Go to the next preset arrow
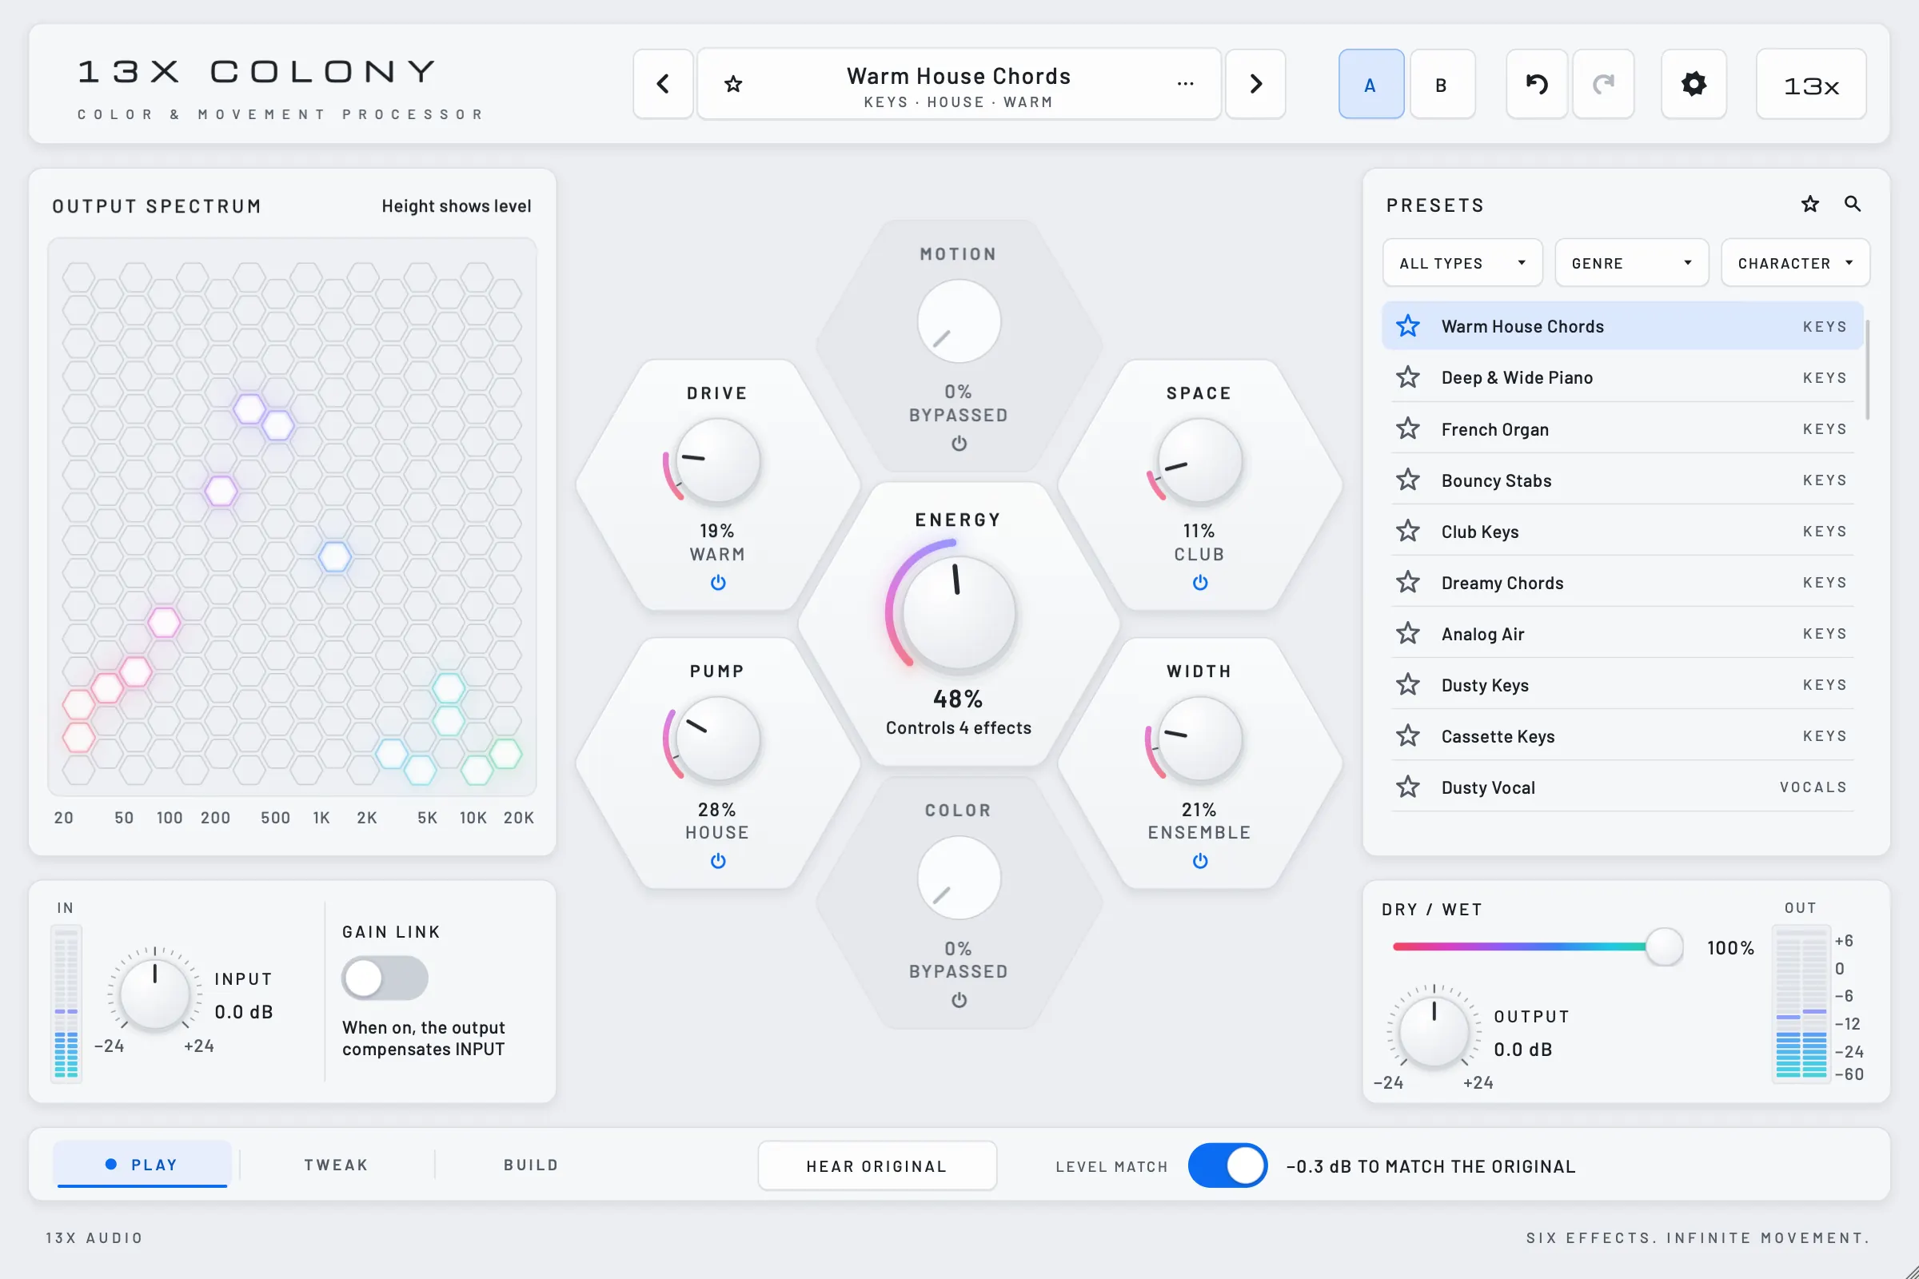 [1255, 84]
